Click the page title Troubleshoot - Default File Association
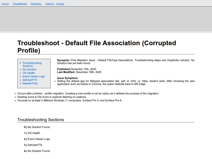Viewport: 212px width, 159px height. pyautogui.click(x=97, y=47)
